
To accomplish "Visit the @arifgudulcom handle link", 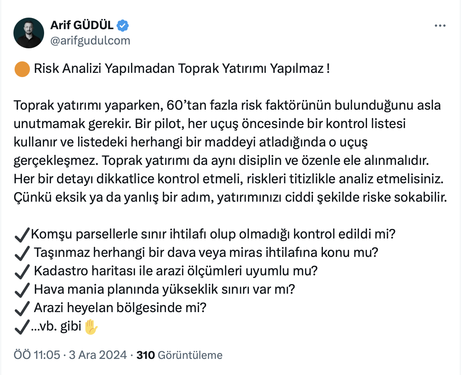I will [x=90, y=41].
